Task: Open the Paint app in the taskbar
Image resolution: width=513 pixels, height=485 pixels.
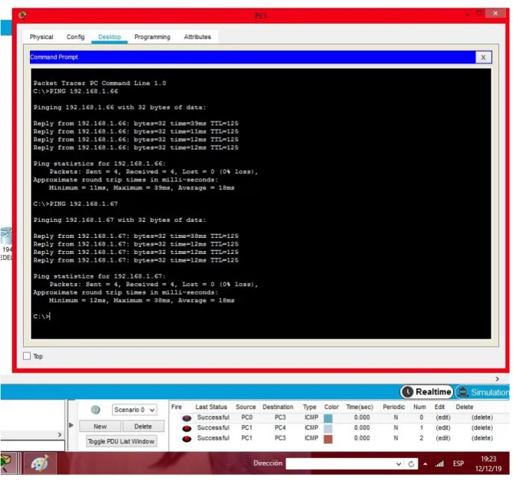Action: click(x=40, y=464)
